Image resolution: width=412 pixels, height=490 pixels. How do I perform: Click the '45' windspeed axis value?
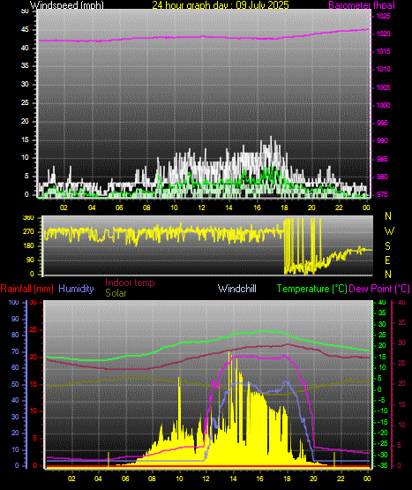pos(25,30)
